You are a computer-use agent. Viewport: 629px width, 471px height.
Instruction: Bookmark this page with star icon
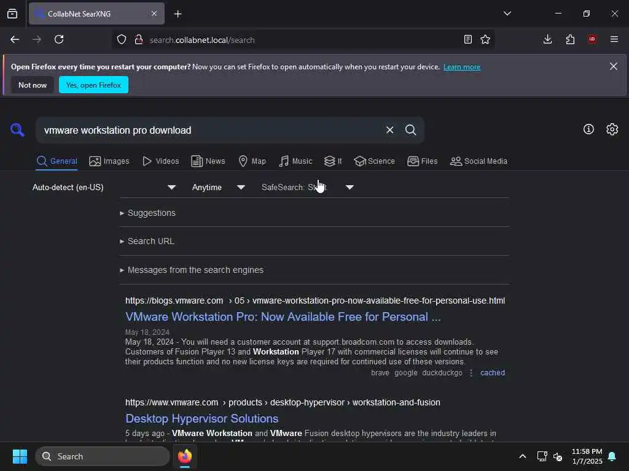485,40
